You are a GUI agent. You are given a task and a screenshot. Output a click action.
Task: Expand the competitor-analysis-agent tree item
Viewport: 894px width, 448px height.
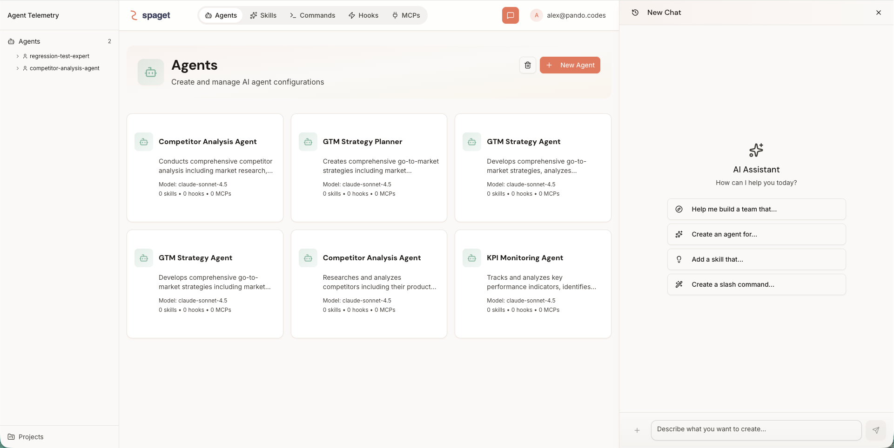tap(18, 68)
